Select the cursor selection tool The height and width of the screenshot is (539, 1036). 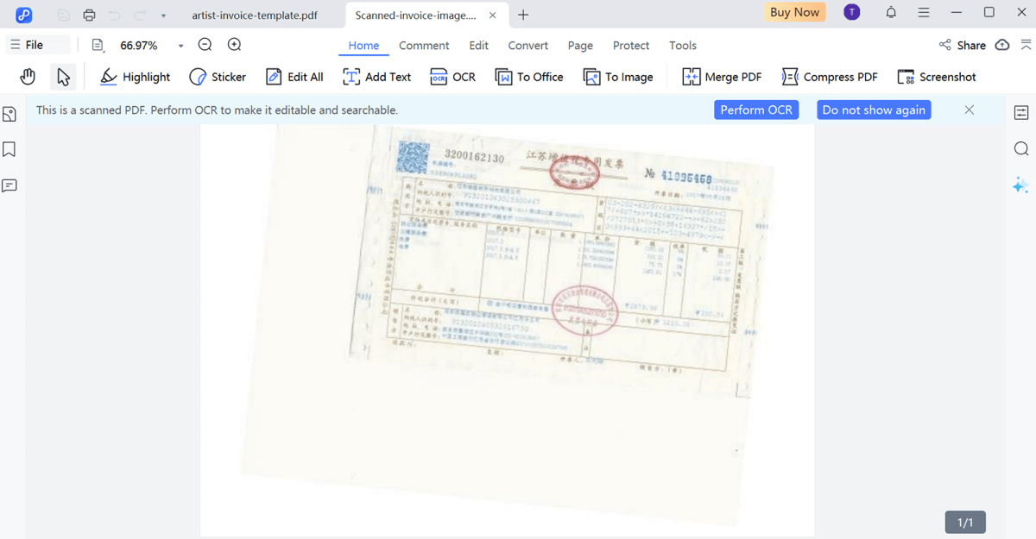[62, 77]
